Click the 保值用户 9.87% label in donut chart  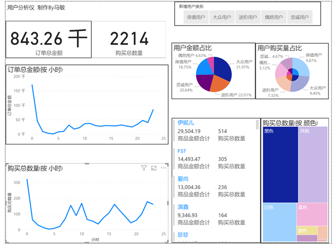tap(314, 58)
